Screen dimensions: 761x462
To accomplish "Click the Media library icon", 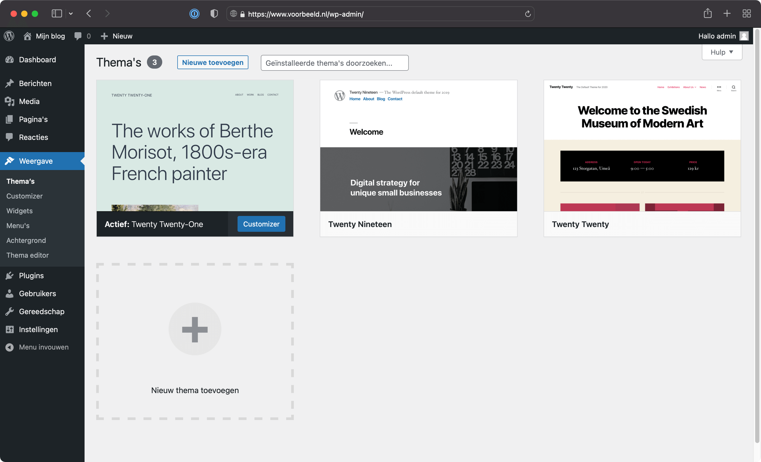I will pos(10,101).
